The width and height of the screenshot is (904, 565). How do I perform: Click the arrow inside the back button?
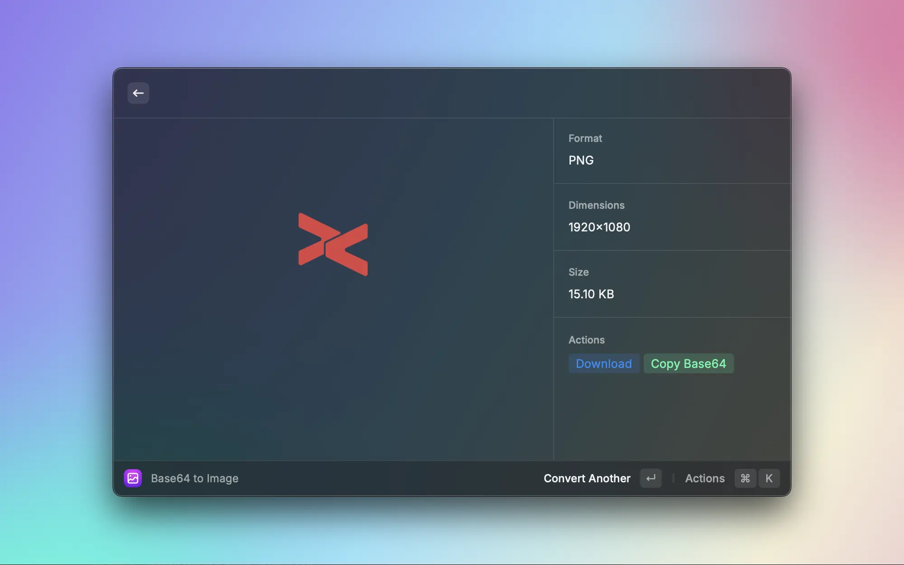[x=138, y=93]
